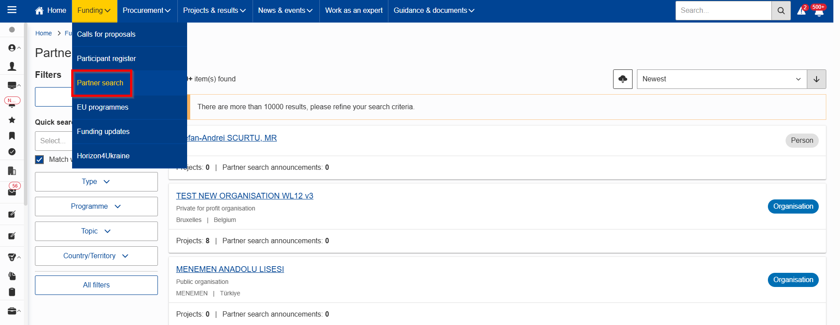The height and width of the screenshot is (325, 840).
Task: Select Participant register menu item
Action: pyautogui.click(x=130, y=59)
